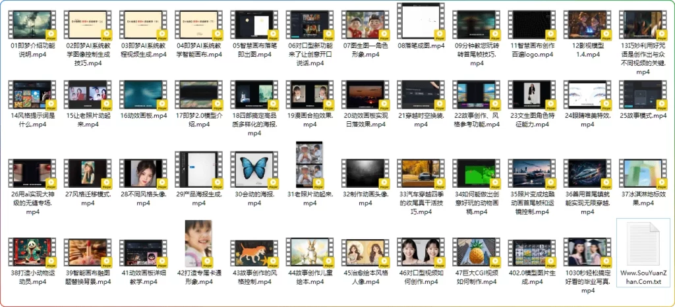Click the 28不同风格头像.mp4 portrait thumbnail
Viewport: 675px width, 307px height.
pos(143,173)
